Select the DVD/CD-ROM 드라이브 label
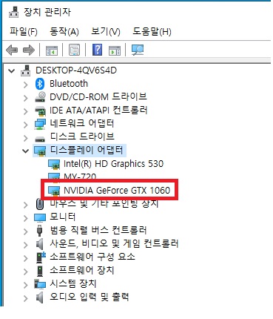Screen dimensions: 273x319 pyautogui.click(x=98, y=96)
